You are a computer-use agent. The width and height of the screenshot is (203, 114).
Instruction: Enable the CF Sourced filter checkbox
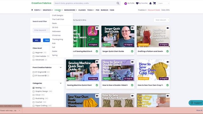click(34, 76)
